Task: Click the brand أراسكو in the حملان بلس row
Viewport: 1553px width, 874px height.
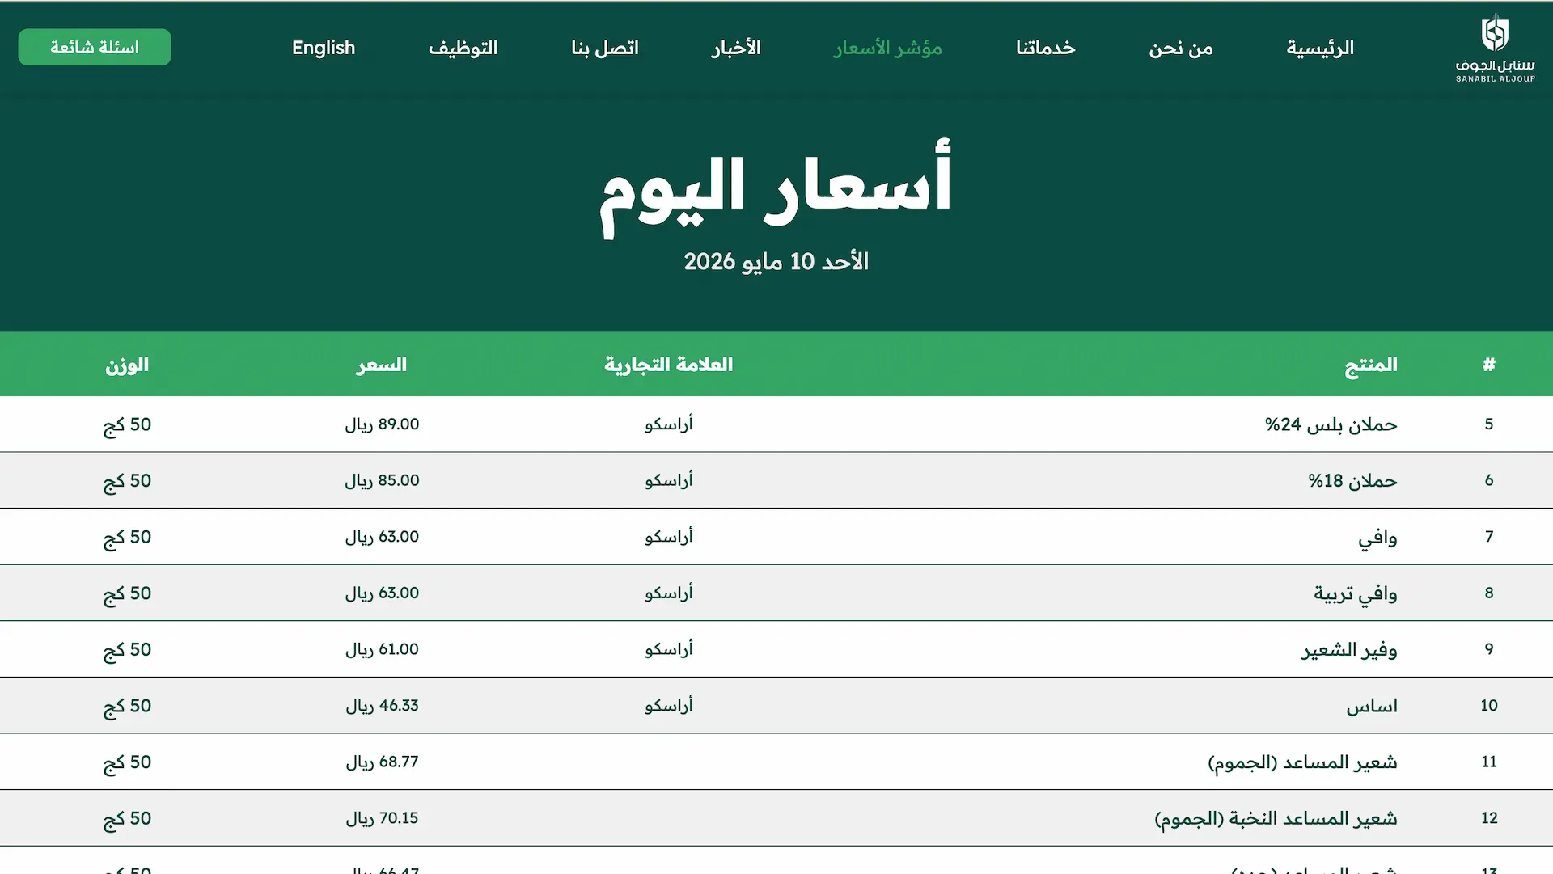Action: click(x=669, y=424)
